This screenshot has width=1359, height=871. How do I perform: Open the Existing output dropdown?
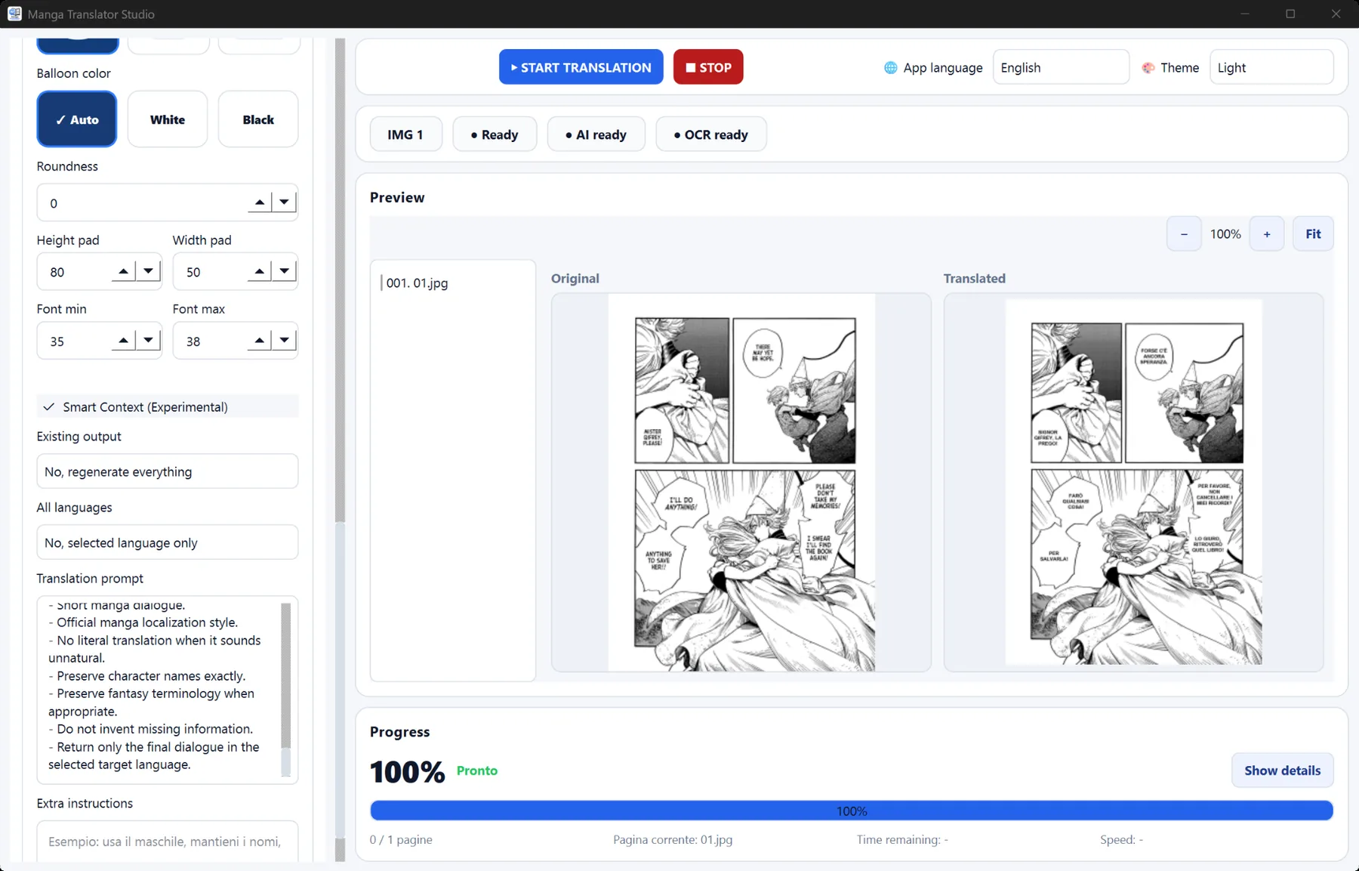click(x=168, y=471)
